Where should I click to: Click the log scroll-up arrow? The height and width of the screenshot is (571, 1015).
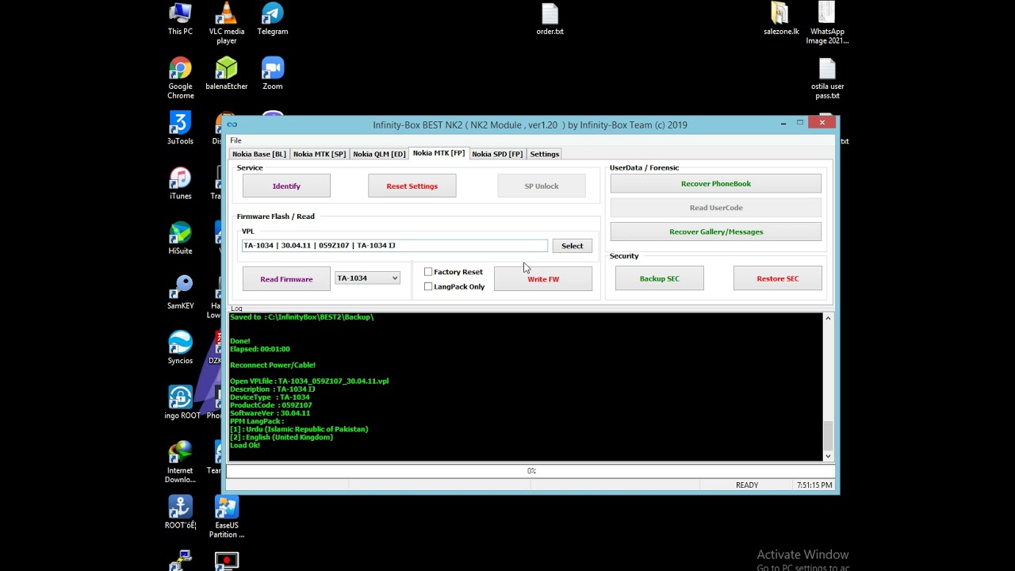(828, 318)
